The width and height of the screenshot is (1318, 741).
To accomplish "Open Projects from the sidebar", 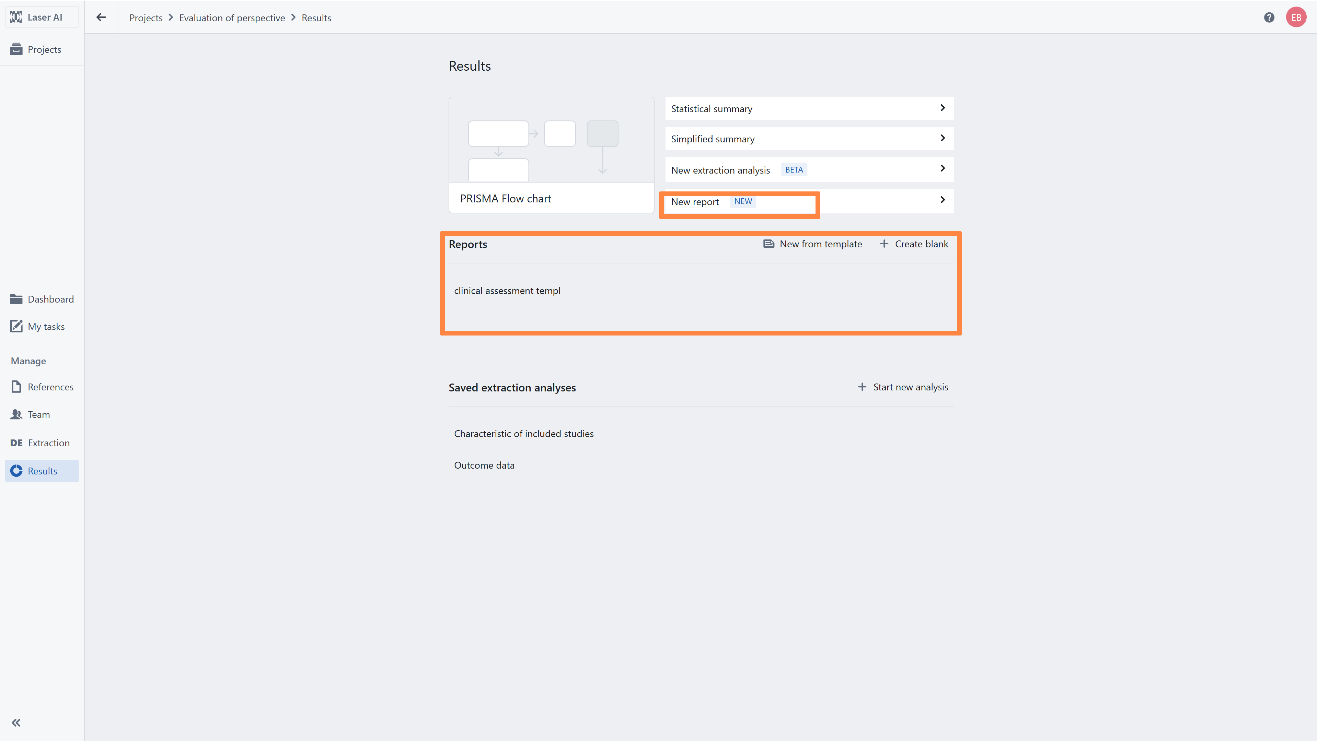I will coord(44,50).
